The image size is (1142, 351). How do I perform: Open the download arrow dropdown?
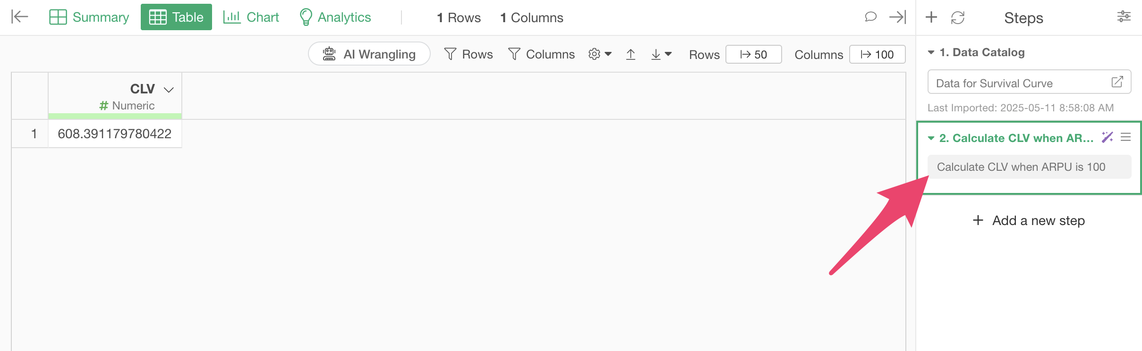pos(661,54)
